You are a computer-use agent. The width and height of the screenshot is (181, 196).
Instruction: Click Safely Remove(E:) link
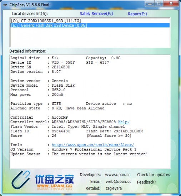tap(96, 14)
